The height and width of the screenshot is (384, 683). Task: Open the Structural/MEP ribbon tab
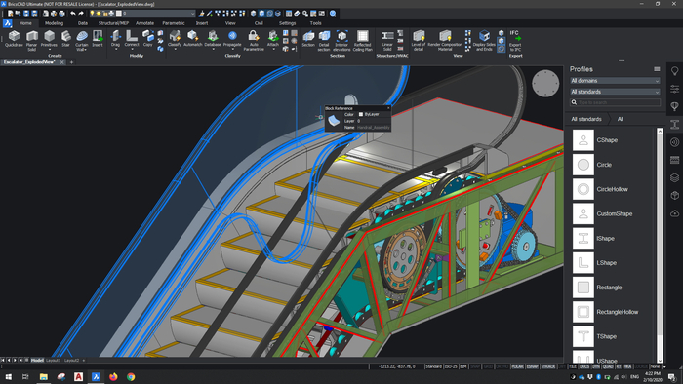pyautogui.click(x=113, y=23)
